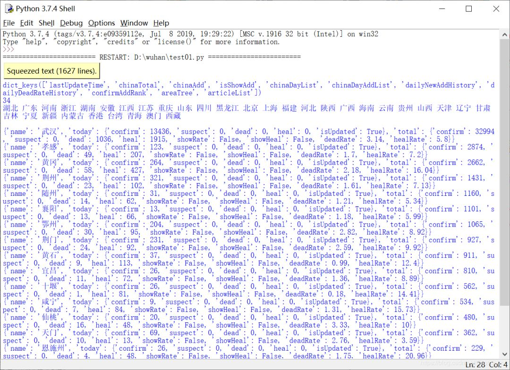Viewport: 510px width, 370px height.
Task: Click the 'chinaTotal' key in dict_keys
Action: (x=138, y=85)
